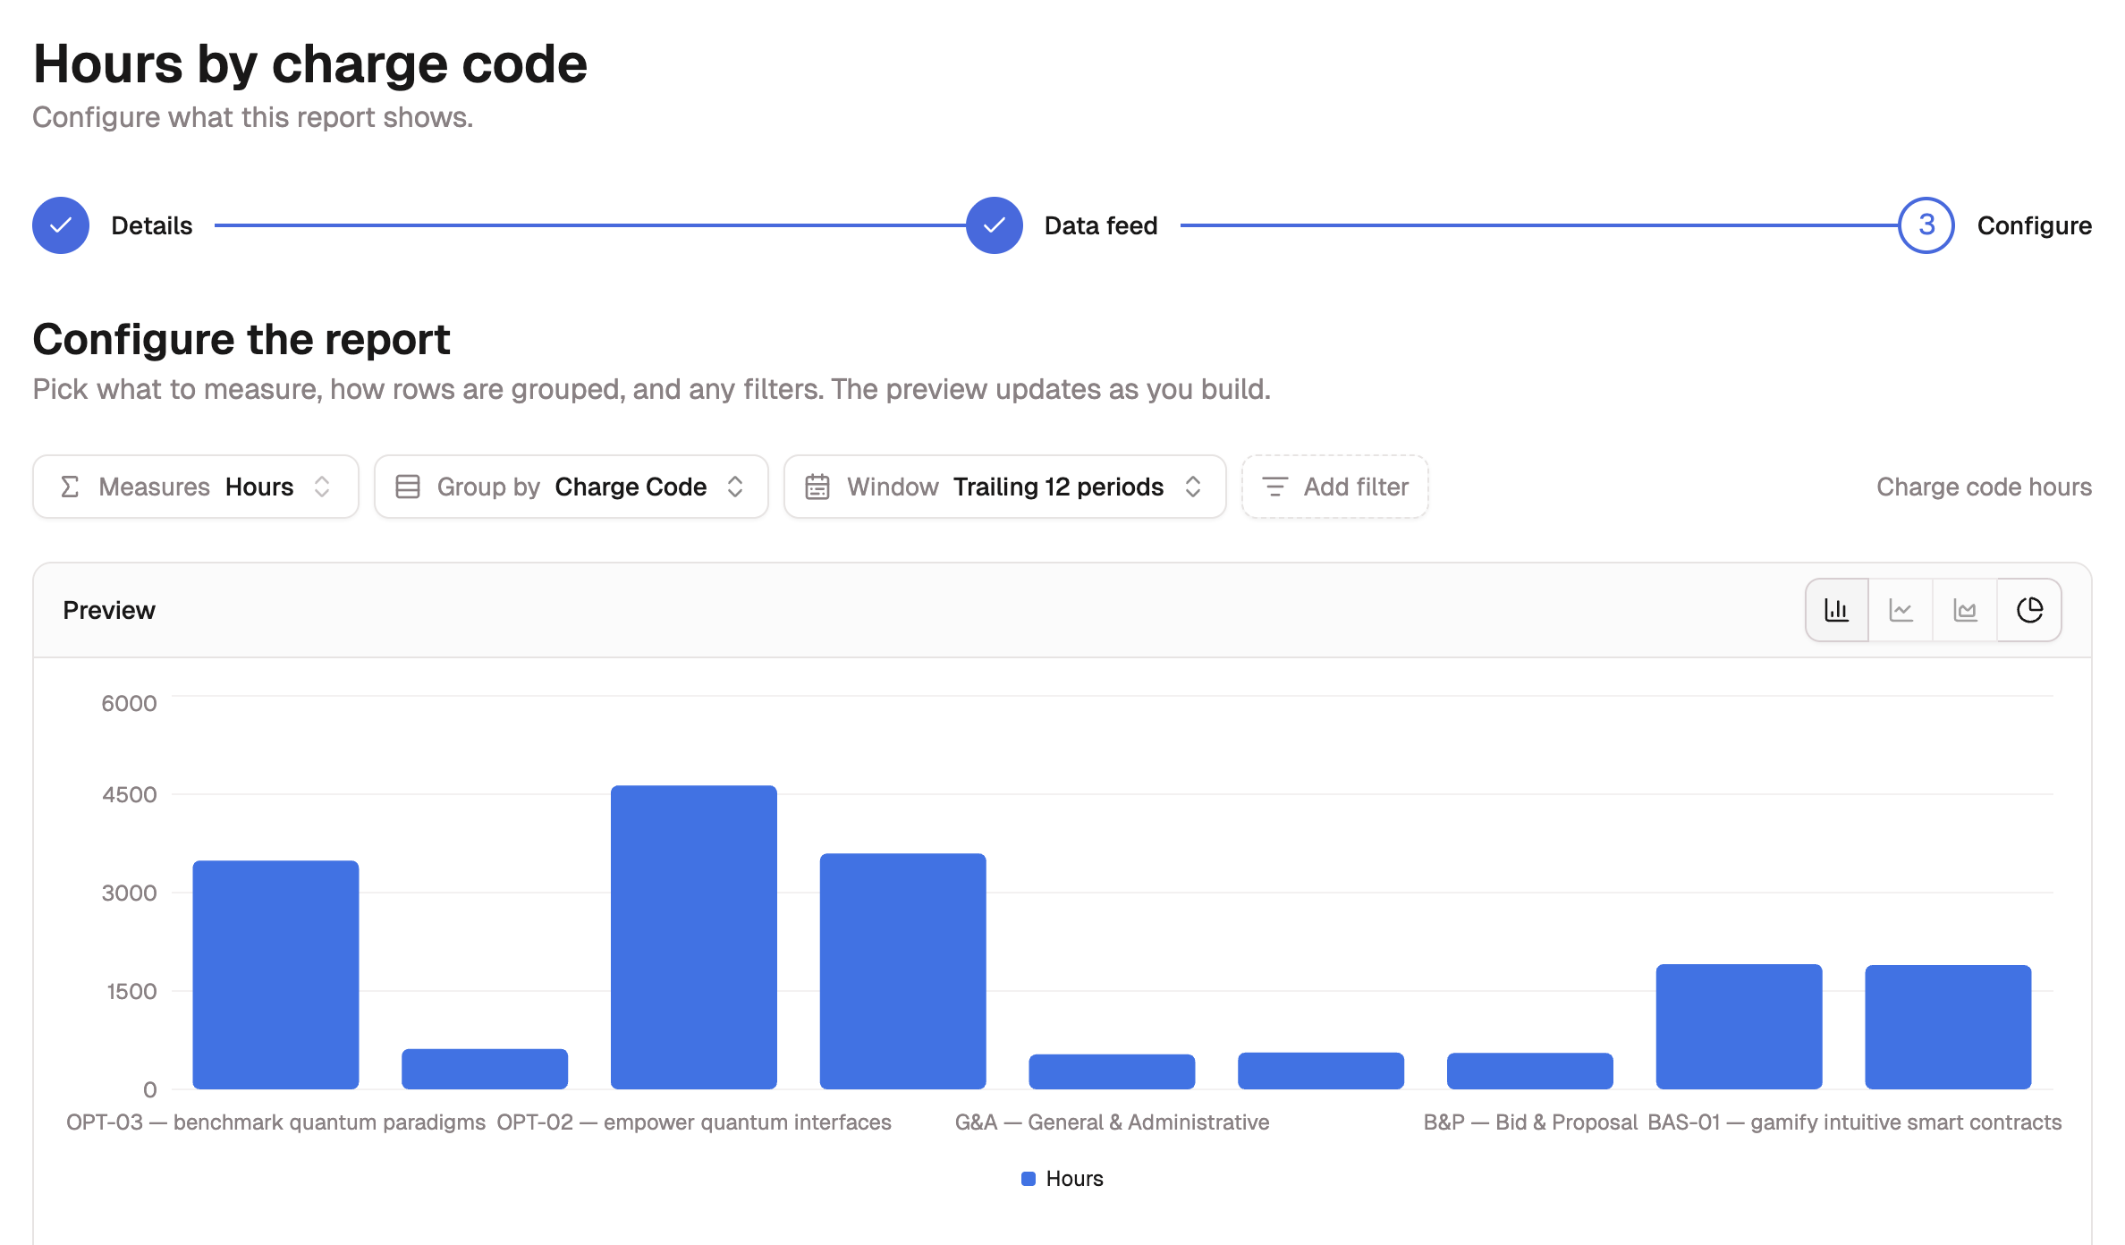Click the Hours legend label
Image resolution: width=2125 pixels, height=1245 pixels.
(x=1075, y=1179)
